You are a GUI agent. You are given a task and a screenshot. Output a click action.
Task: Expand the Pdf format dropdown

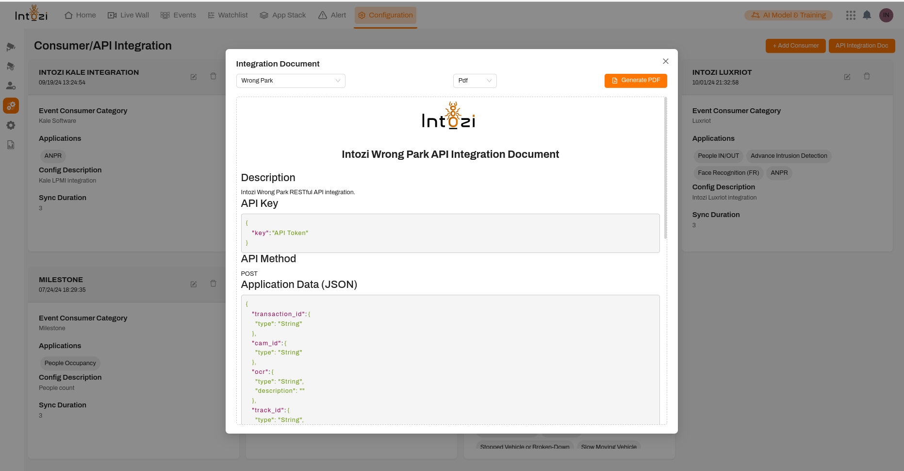pyautogui.click(x=475, y=81)
